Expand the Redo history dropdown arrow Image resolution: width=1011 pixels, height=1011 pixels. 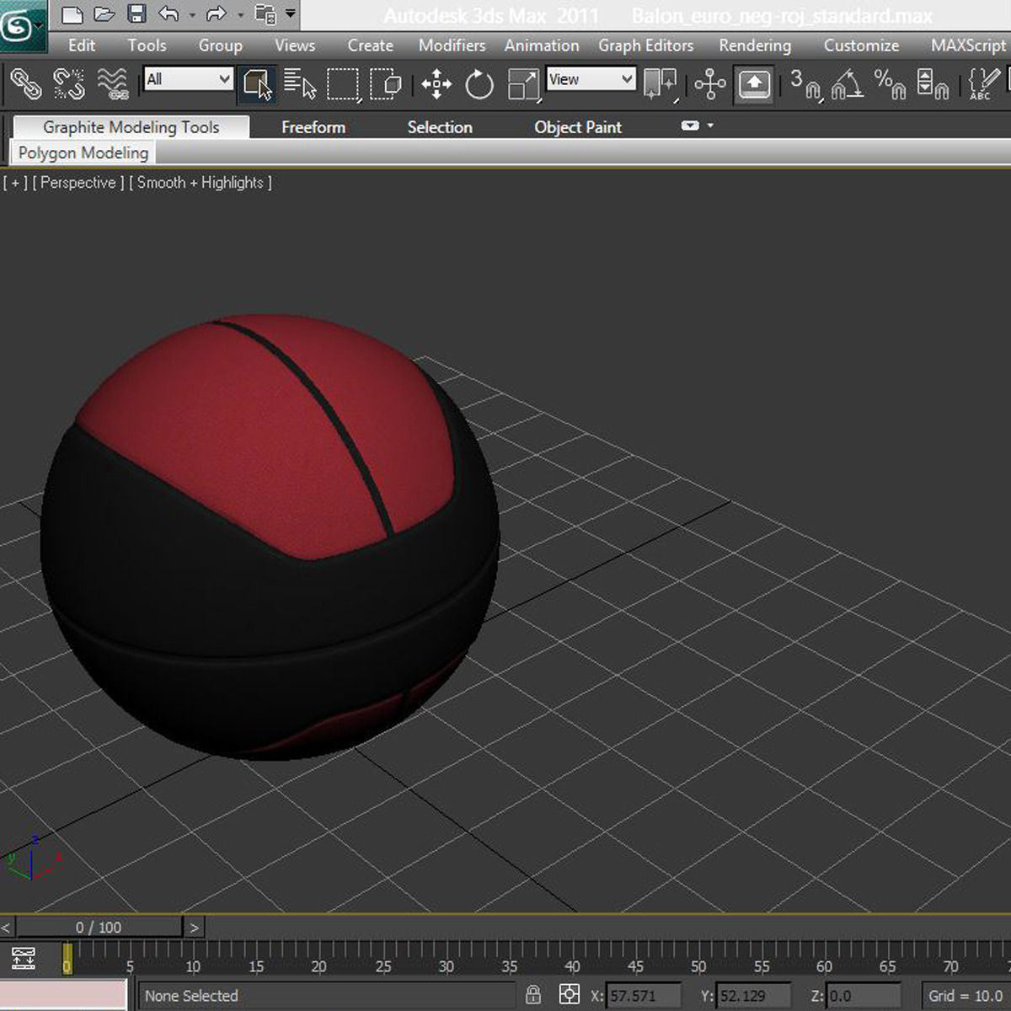pyautogui.click(x=240, y=14)
